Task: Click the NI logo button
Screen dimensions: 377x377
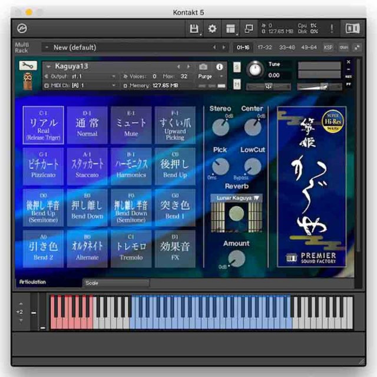Action: pos(352,28)
